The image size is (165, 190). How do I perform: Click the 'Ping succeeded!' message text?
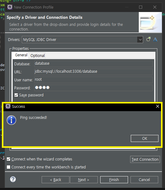(x=34, y=118)
